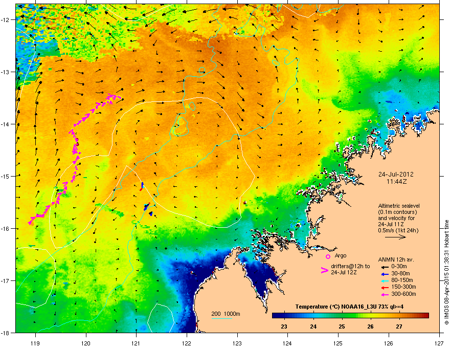Screen dimensions: 450x348
Task: Click the 'and velocity for' legend line
Action: [396, 218]
